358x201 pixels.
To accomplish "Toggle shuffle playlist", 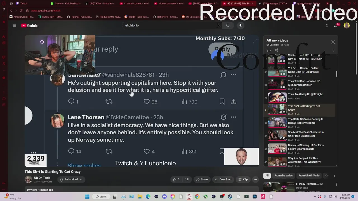I will 276,50.
